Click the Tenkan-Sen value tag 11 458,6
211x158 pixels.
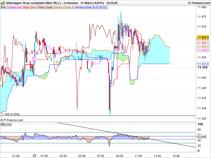[x=203, y=50]
